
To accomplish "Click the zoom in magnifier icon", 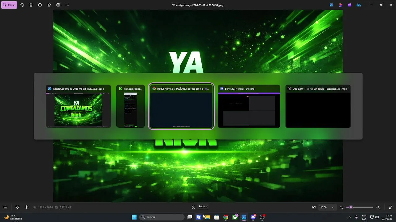I will click(x=378, y=207).
